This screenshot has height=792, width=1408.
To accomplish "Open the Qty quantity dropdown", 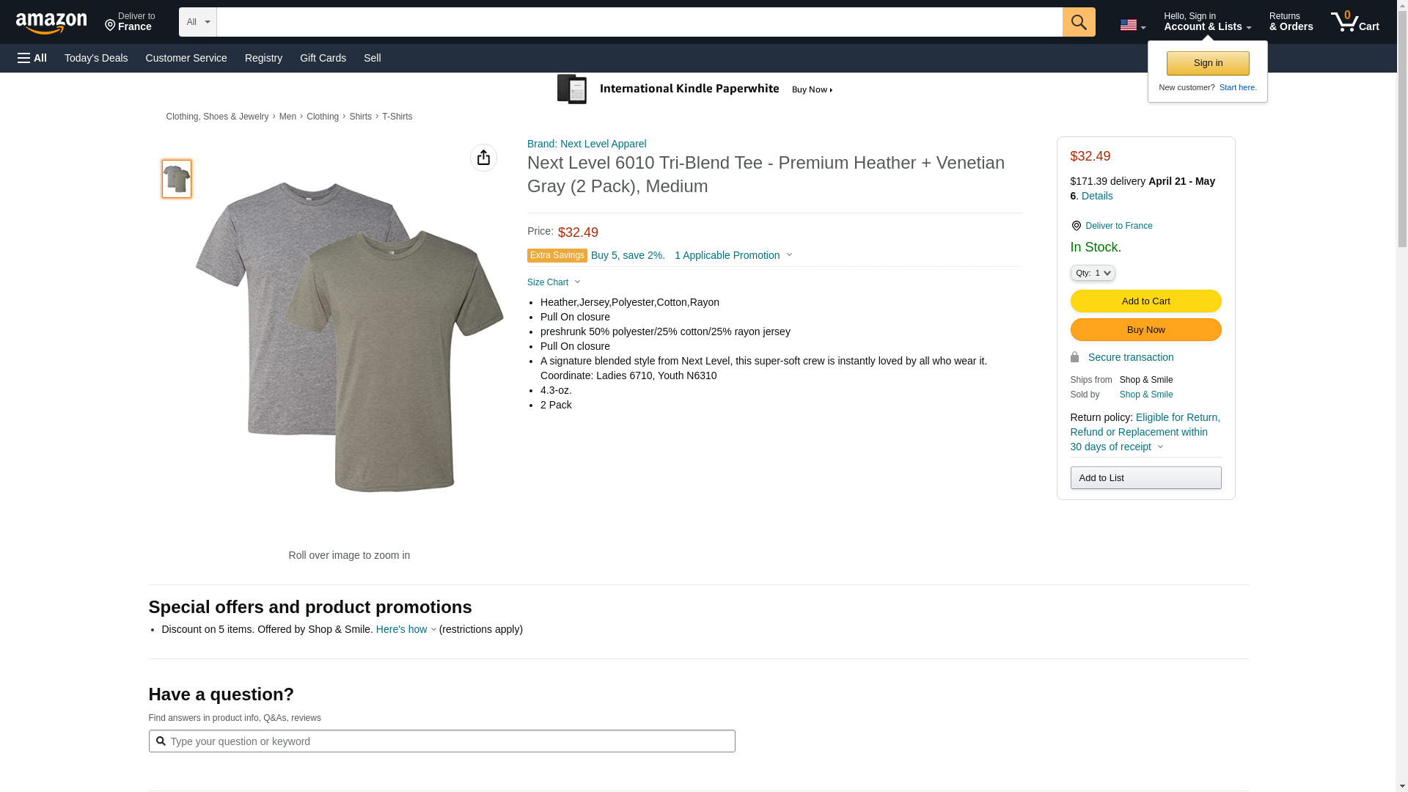I will coord(1092,273).
